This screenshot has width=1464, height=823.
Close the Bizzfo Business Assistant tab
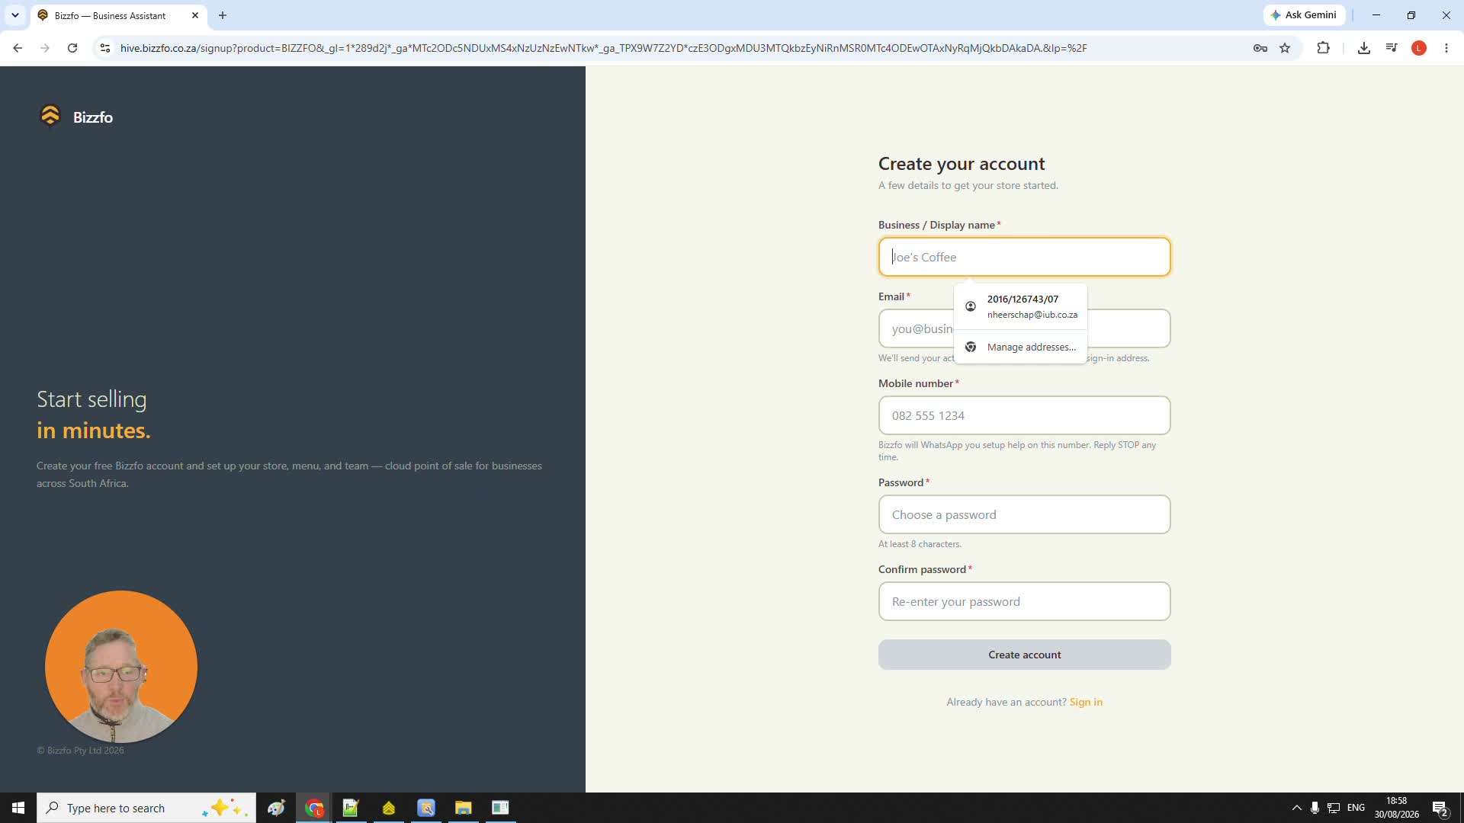click(x=195, y=15)
